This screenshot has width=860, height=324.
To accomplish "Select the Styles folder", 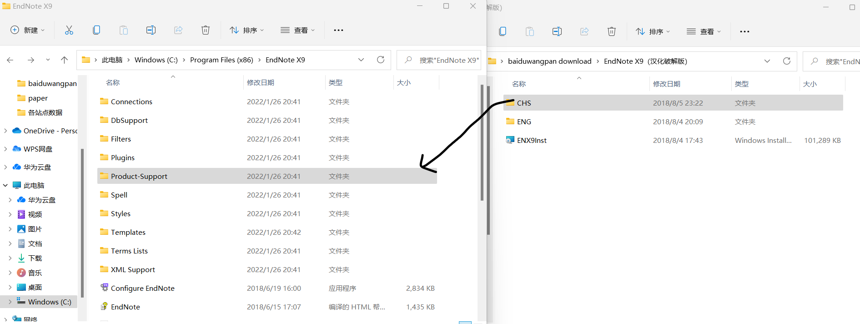I will coord(267,213).
